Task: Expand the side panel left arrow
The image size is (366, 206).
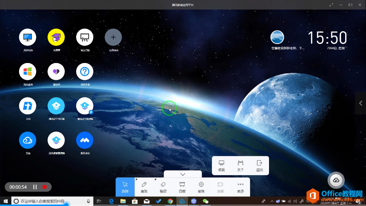Action: point(361,103)
